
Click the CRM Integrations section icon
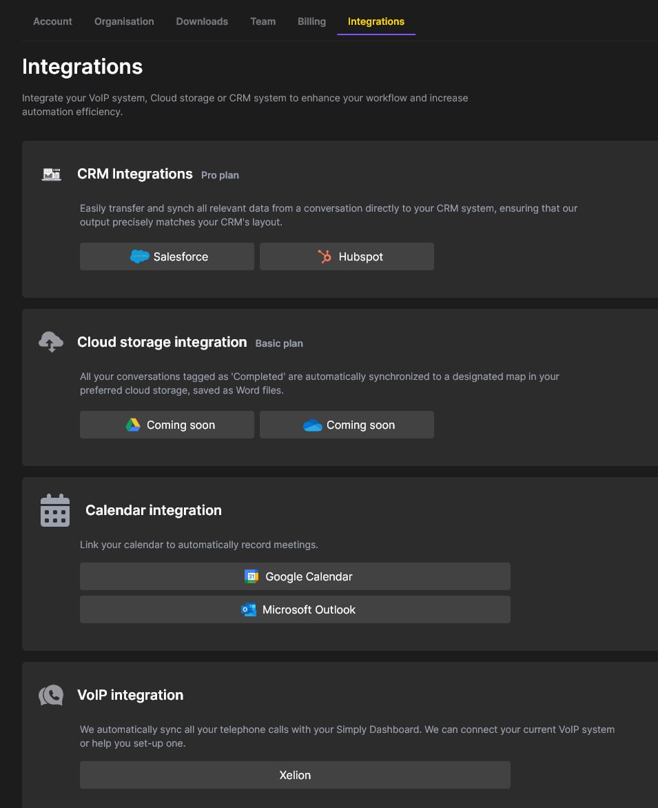click(x=51, y=174)
